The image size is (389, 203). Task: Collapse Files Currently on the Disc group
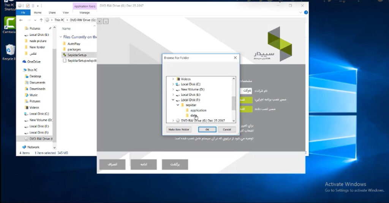[61, 37]
